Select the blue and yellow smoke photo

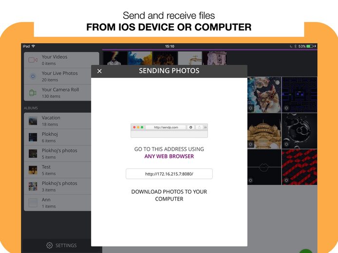[140, 58]
